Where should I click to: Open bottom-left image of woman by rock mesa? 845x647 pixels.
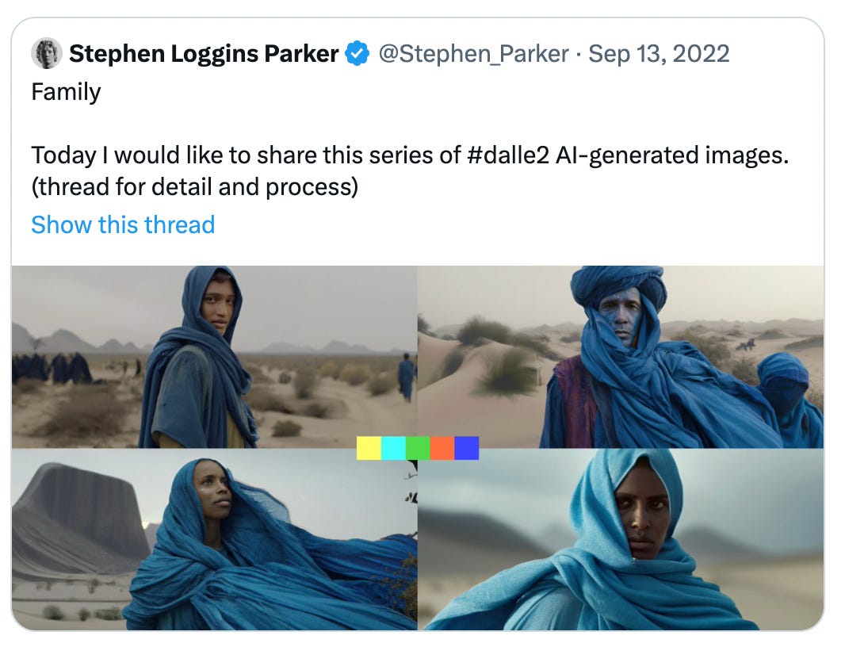point(214,540)
